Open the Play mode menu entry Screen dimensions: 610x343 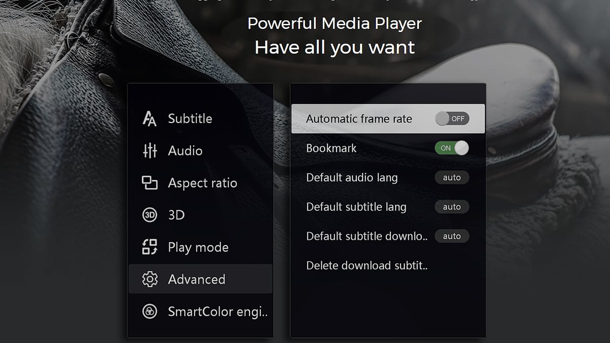click(x=198, y=247)
